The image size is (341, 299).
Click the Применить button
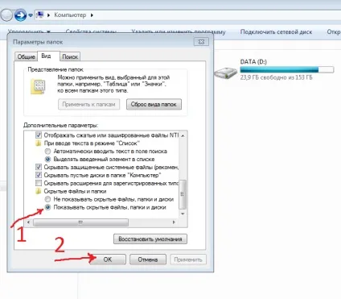[x=188, y=260]
